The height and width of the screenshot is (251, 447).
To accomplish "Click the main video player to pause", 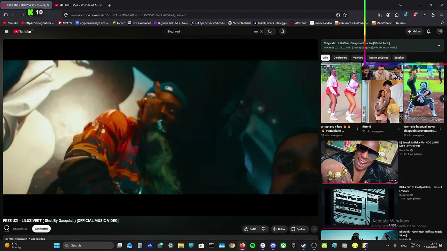I will click(x=161, y=127).
